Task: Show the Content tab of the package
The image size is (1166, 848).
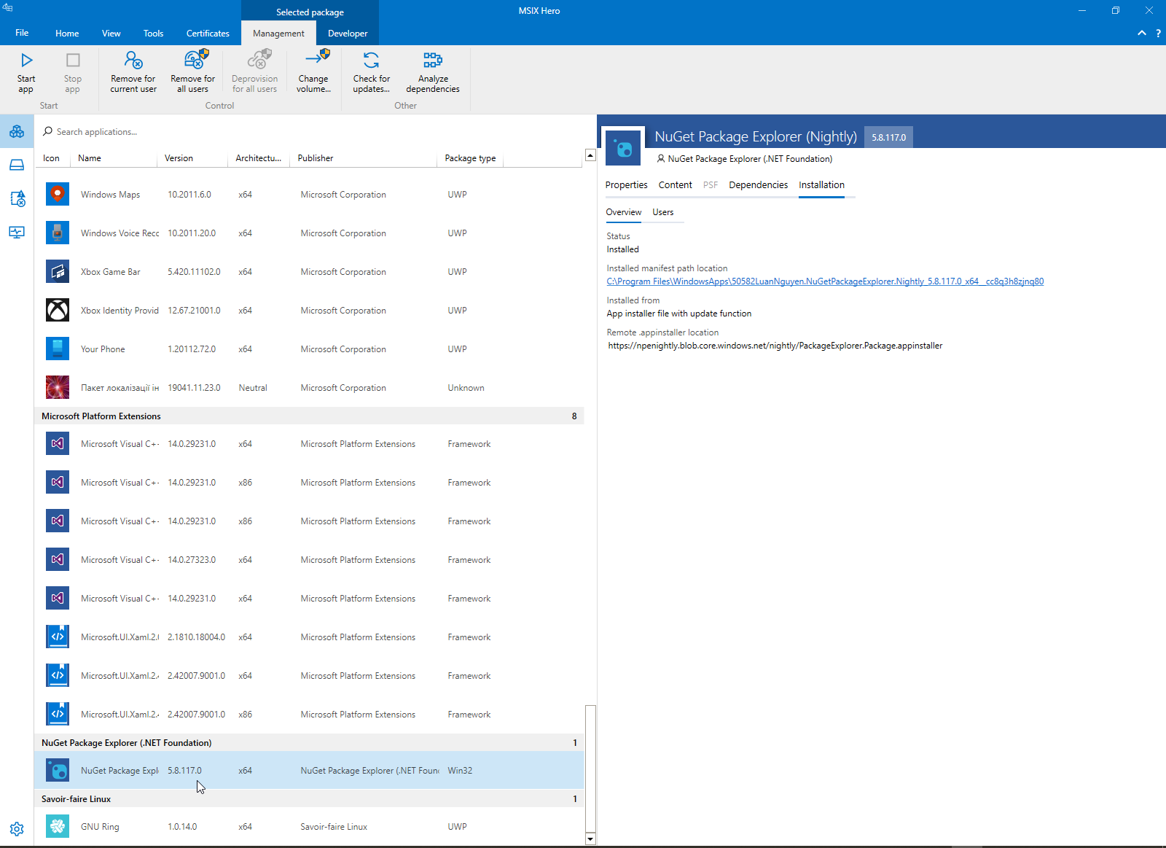Action: [x=676, y=185]
